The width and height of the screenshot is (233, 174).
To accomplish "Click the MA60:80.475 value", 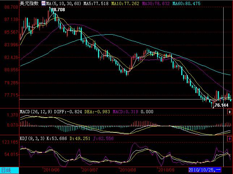I will [x=186, y=3].
